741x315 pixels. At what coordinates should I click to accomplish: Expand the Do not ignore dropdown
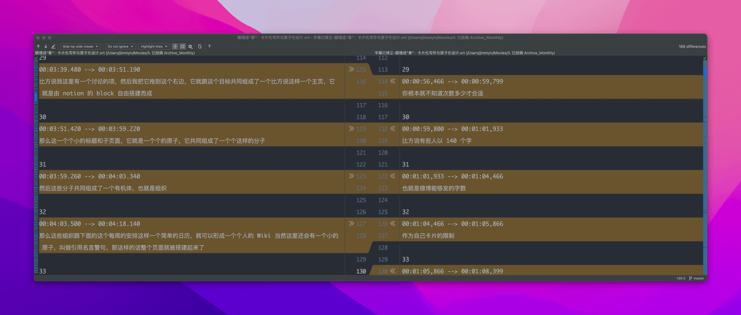[x=120, y=46]
